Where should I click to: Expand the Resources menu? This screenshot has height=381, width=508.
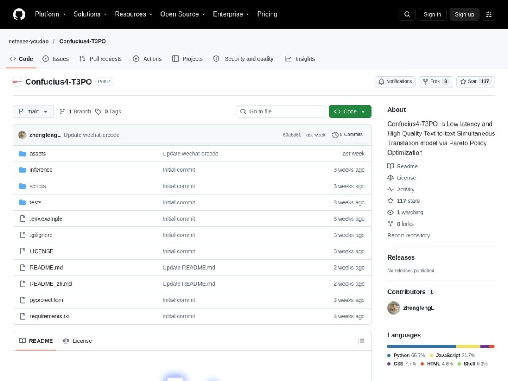coord(133,14)
